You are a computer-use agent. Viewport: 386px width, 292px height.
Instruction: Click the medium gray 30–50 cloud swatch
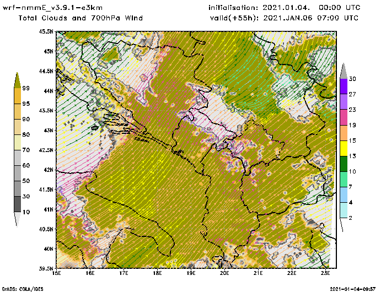[17, 188]
